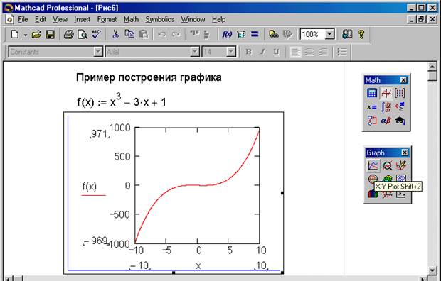Image resolution: width=441 pixels, height=281 pixels.
Task: Click the Help question mark icon
Action: [361, 35]
